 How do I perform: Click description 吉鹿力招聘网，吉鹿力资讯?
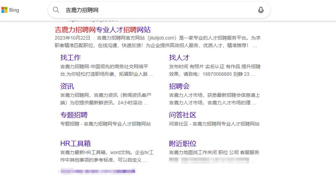pos(105,95)
